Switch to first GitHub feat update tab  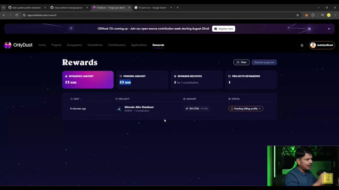tap(27, 7)
